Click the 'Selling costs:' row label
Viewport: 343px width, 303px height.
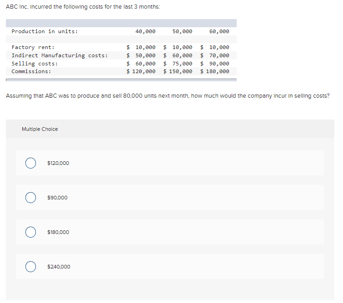click(x=35, y=64)
